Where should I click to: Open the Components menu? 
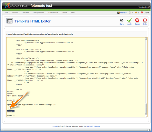(x=39, y=12)
